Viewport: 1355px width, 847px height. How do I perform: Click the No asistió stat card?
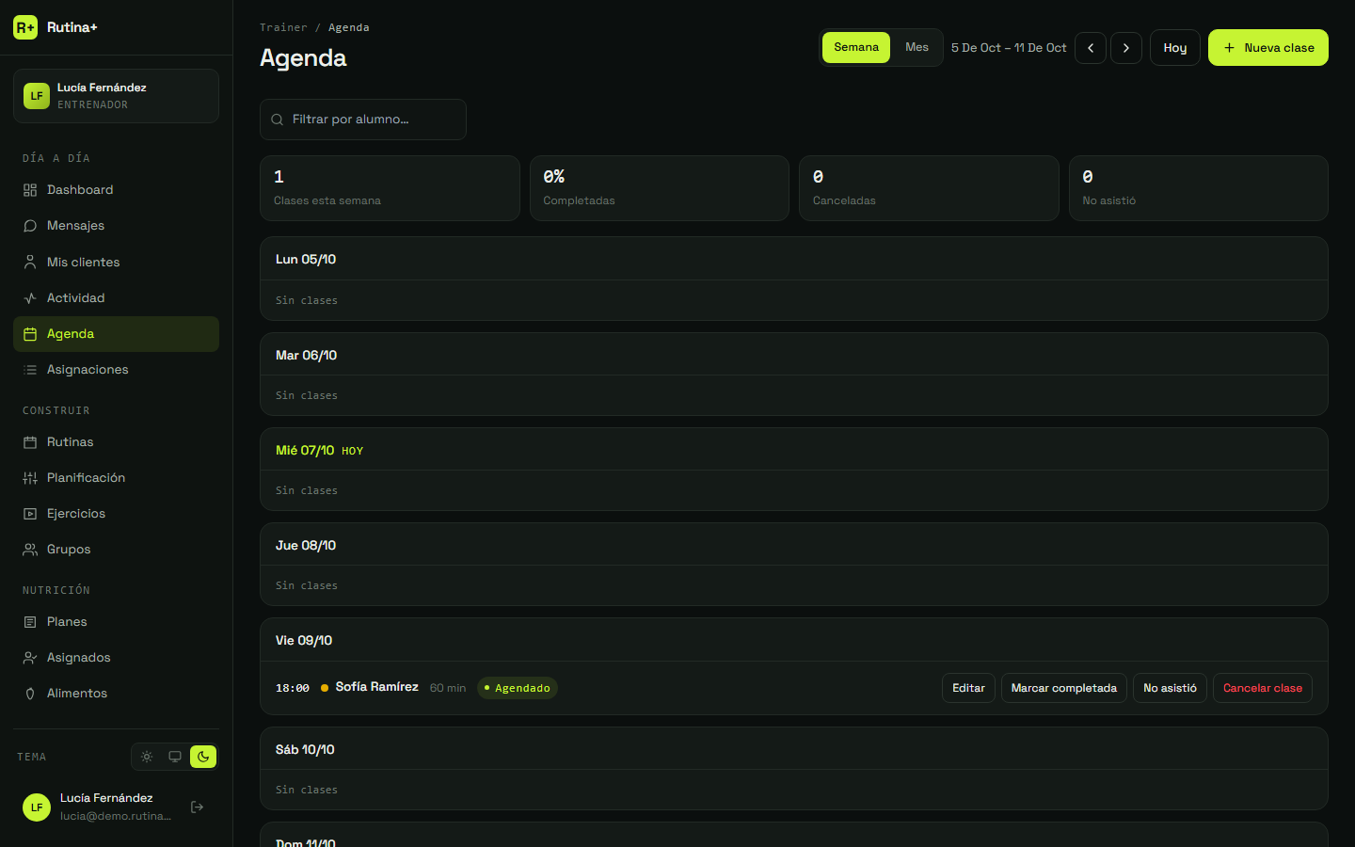(1199, 188)
